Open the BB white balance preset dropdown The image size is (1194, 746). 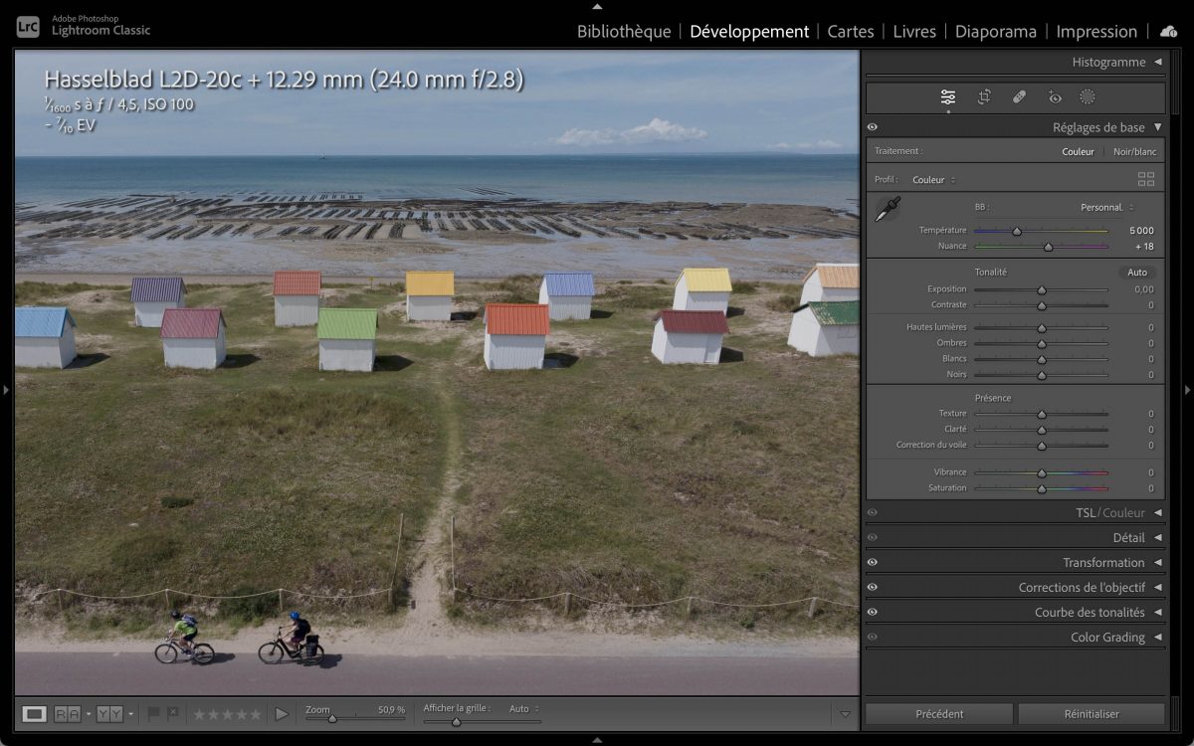[x=1107, y=208]
